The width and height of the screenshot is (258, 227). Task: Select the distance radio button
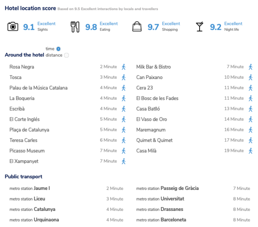pyautogui.click(x=67, y=55)
